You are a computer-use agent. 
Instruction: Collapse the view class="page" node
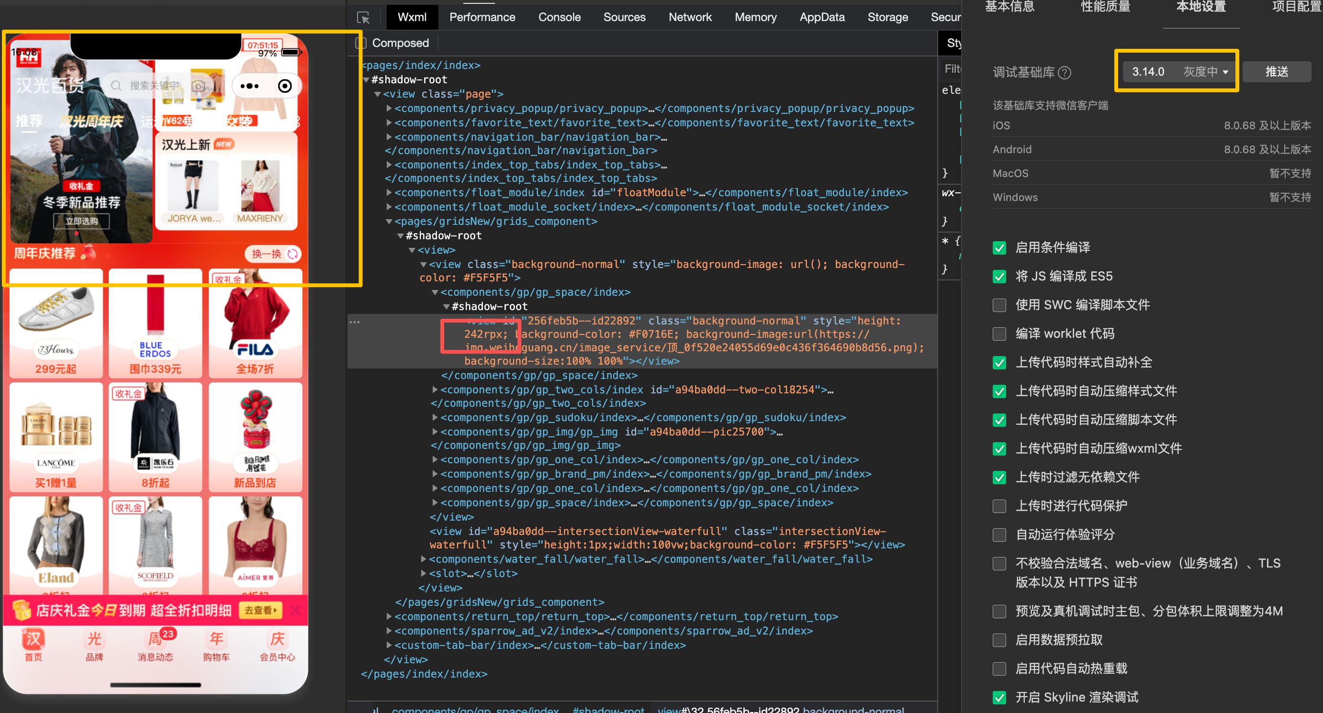pos(378,94)
